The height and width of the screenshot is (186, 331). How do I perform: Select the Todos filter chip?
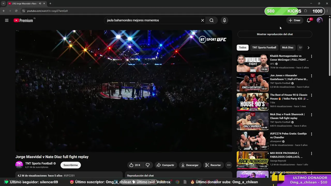(x=243, y=48)
